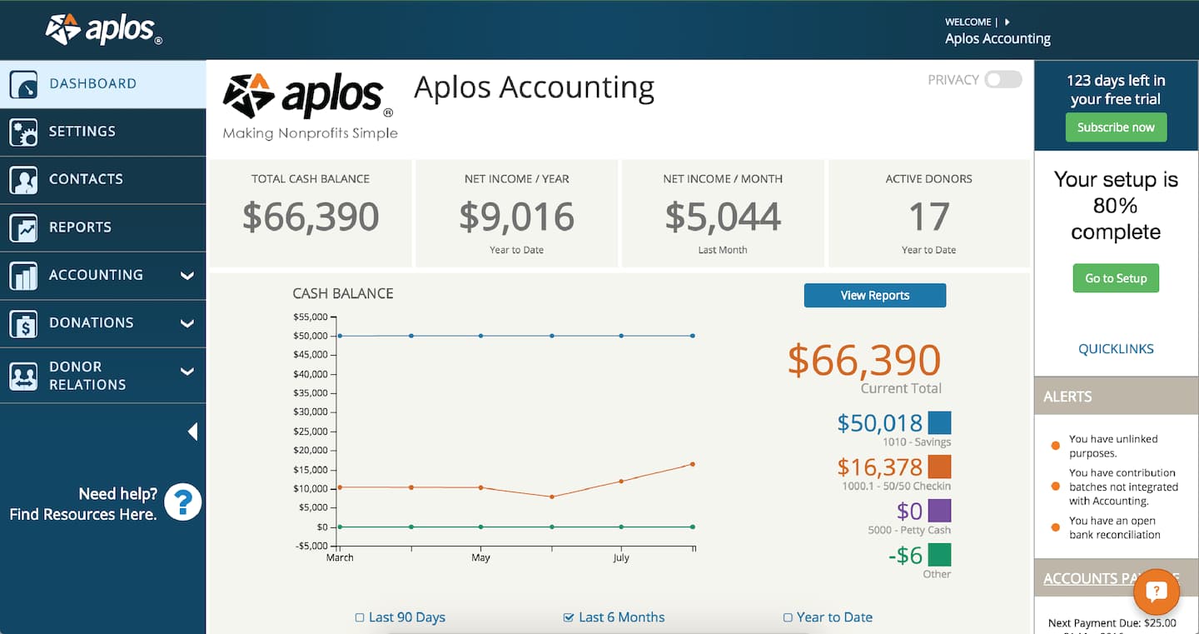Click the Subscribe now button
1199x634 pixels.
pyautogui.click(x=1116, y=127)
